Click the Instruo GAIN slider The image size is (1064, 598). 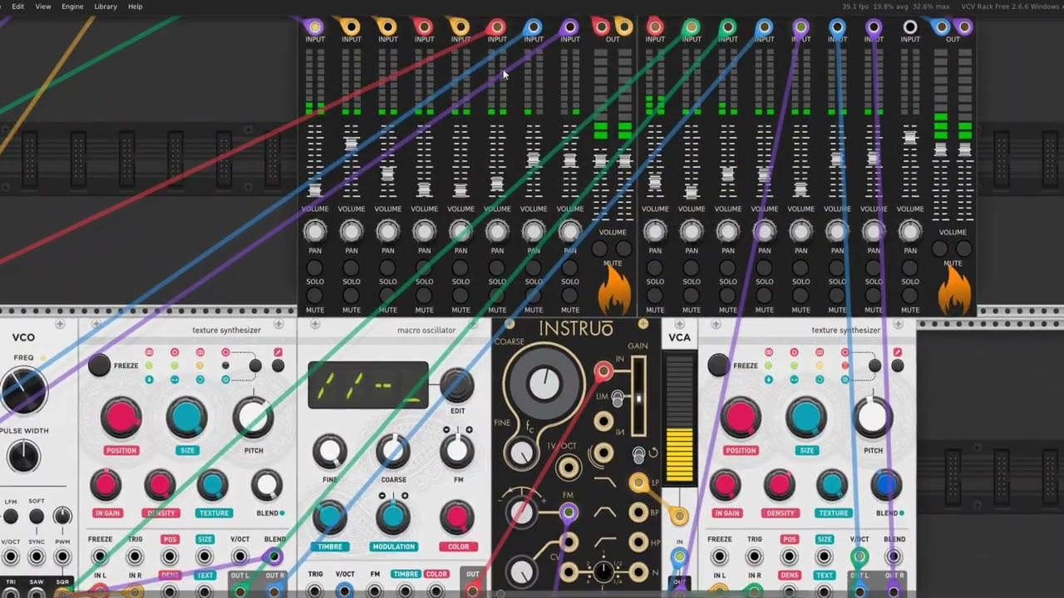coord(638,397)
